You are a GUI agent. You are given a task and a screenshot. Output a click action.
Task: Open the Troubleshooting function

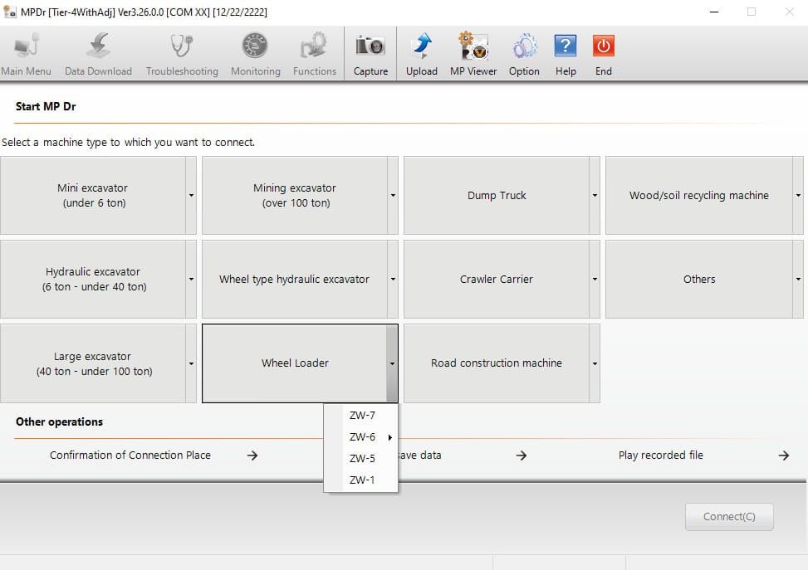click(181, 52)
